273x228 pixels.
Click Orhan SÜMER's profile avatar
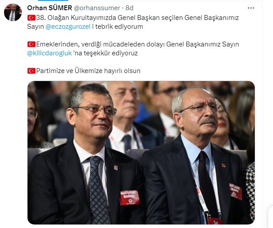13,12
